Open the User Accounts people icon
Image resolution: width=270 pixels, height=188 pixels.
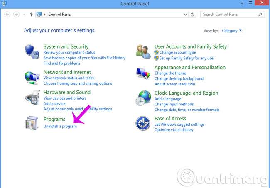pyautogui.click(x=143, y=51)
